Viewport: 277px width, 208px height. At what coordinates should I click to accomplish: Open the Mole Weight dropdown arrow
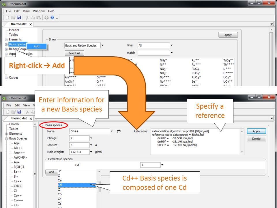pos(91,152)
